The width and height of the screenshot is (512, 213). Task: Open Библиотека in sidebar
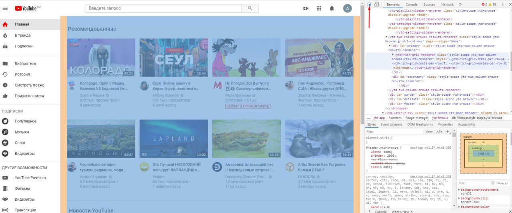(30, 63)
